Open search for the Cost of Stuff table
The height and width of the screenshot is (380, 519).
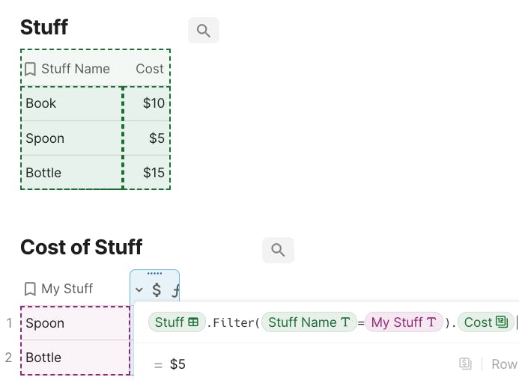(278, 250)
